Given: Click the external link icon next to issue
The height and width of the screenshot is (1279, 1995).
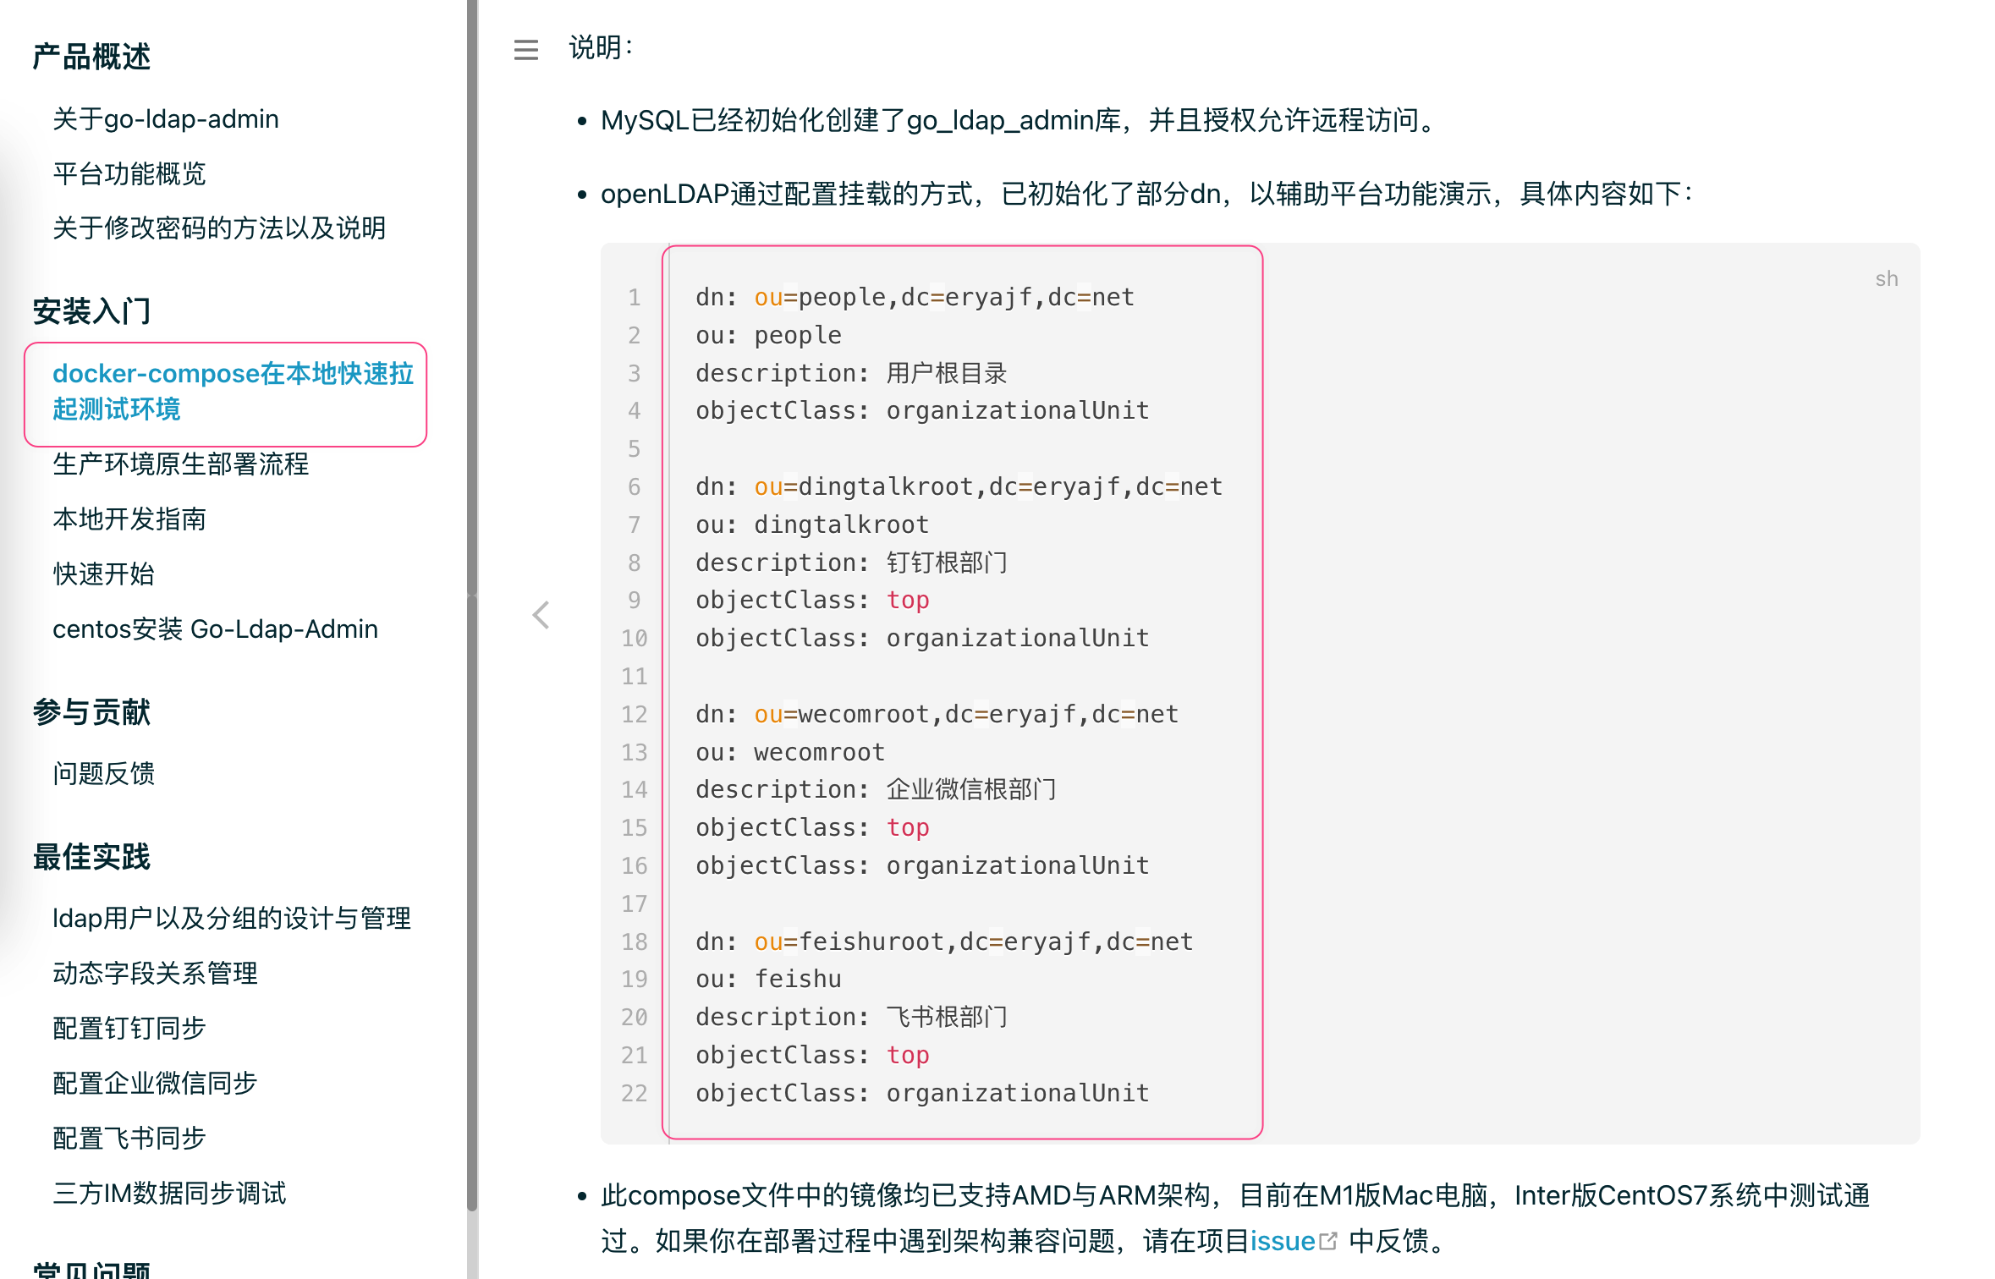Looking at the screenshot, I should [1327, 1240].
